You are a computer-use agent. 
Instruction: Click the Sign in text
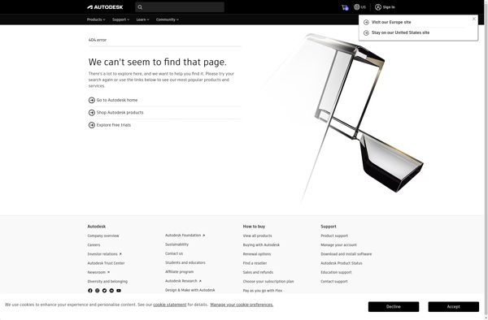tap(389, 7)
